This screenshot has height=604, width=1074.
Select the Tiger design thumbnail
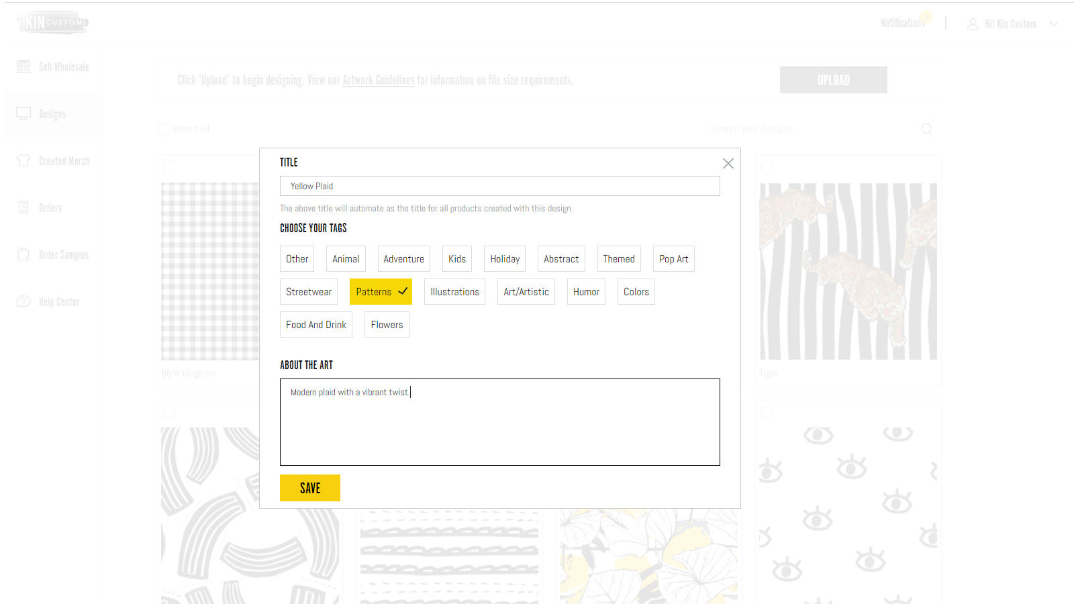tap(848, 271)
